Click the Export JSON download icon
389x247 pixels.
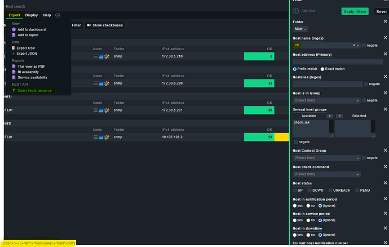14,53
